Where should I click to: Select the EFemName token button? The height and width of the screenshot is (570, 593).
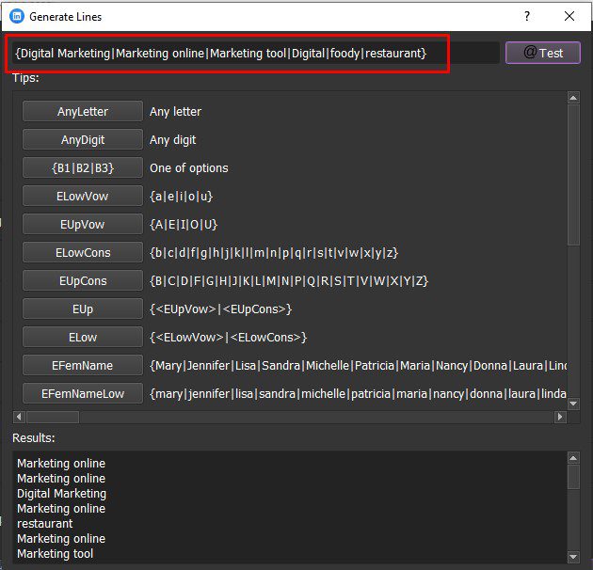pyautogui.click(x=83, y=366)
